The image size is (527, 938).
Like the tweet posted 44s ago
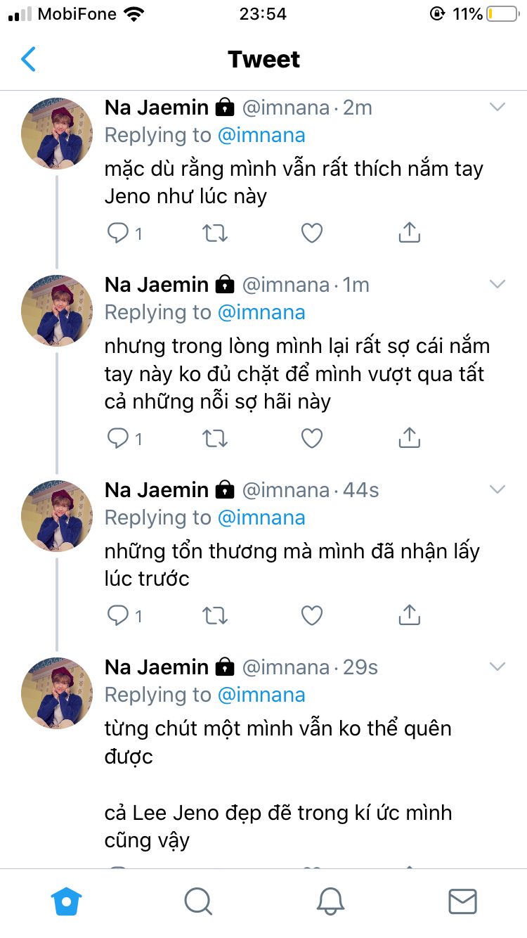pyautogui.click(x=311, y=616)
